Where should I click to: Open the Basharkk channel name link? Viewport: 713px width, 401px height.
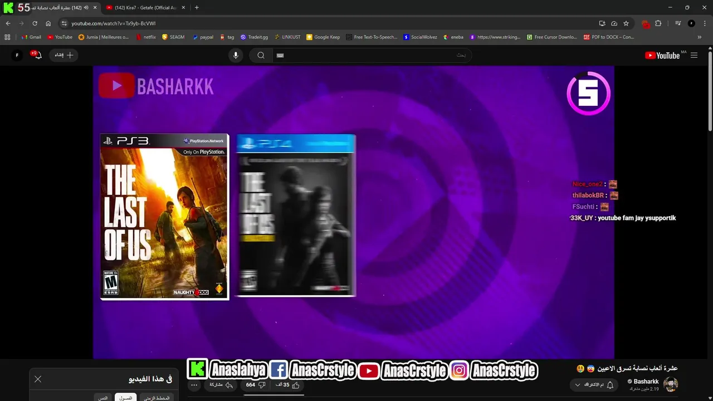[x=646, y=382]
